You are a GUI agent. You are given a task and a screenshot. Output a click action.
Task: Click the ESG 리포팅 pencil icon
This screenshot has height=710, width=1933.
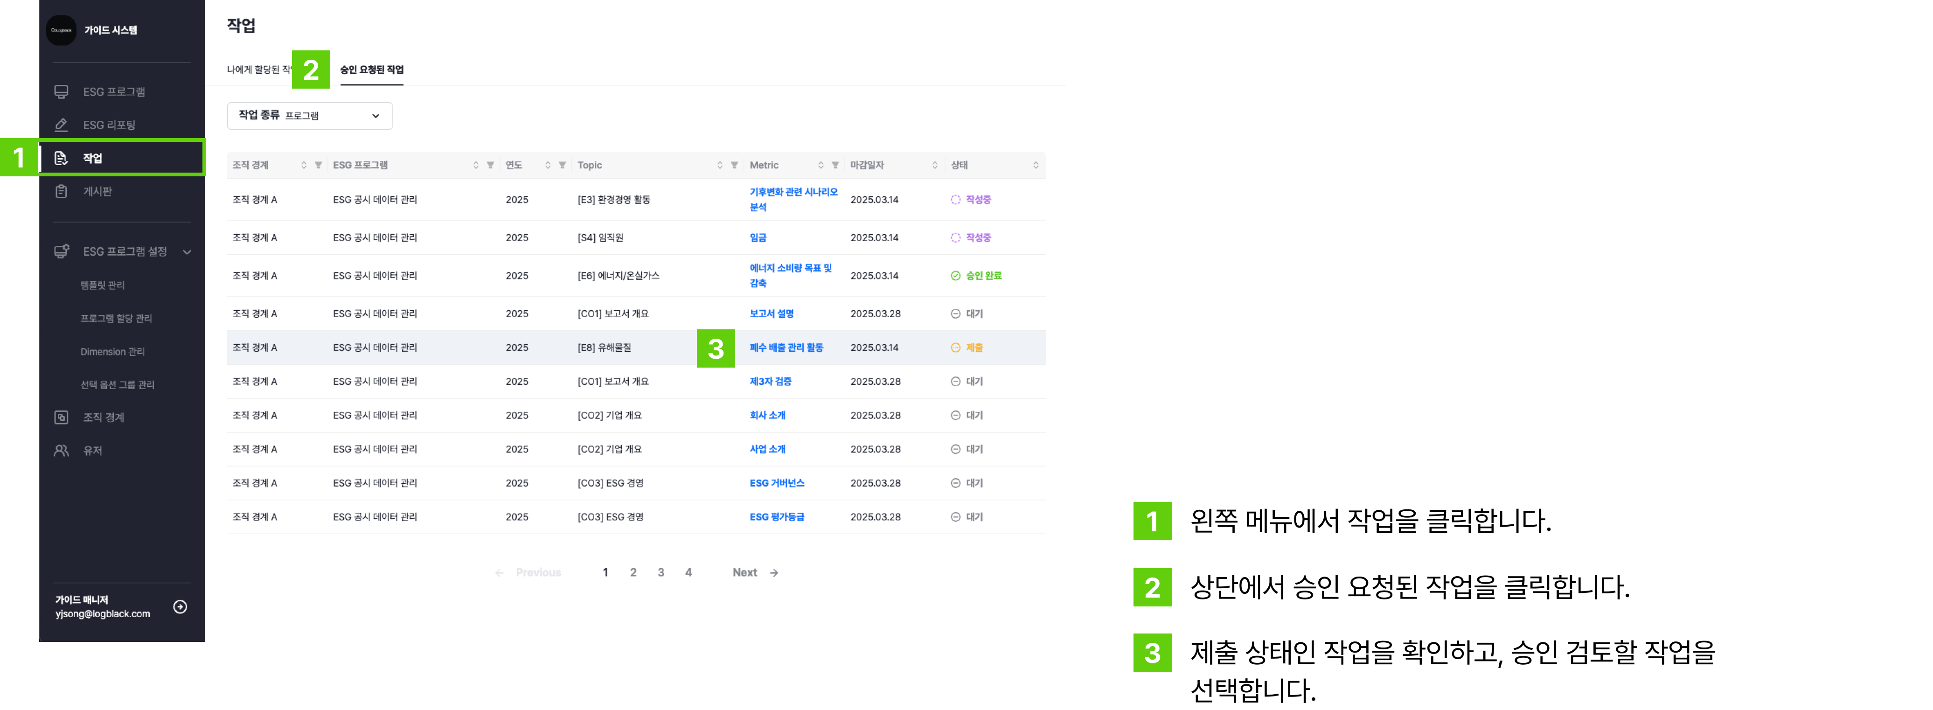pyautogui.click(x=62, y=125)
